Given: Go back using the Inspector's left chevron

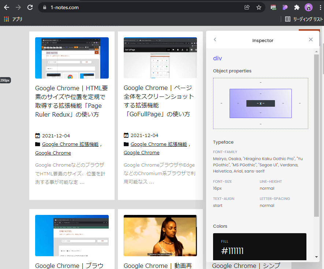Looking at the screenshot, I should coord(215,39).
